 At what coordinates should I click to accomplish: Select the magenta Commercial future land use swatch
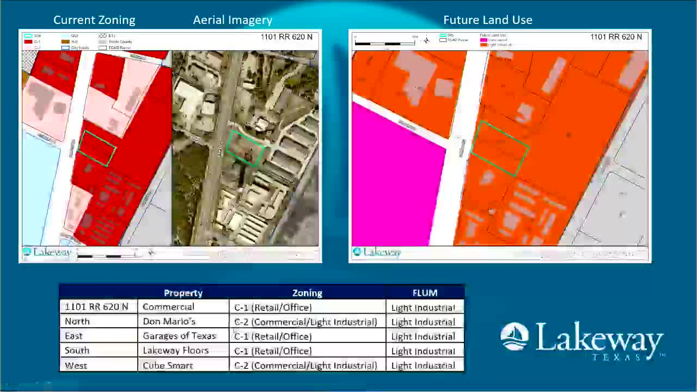coord(483,40)
